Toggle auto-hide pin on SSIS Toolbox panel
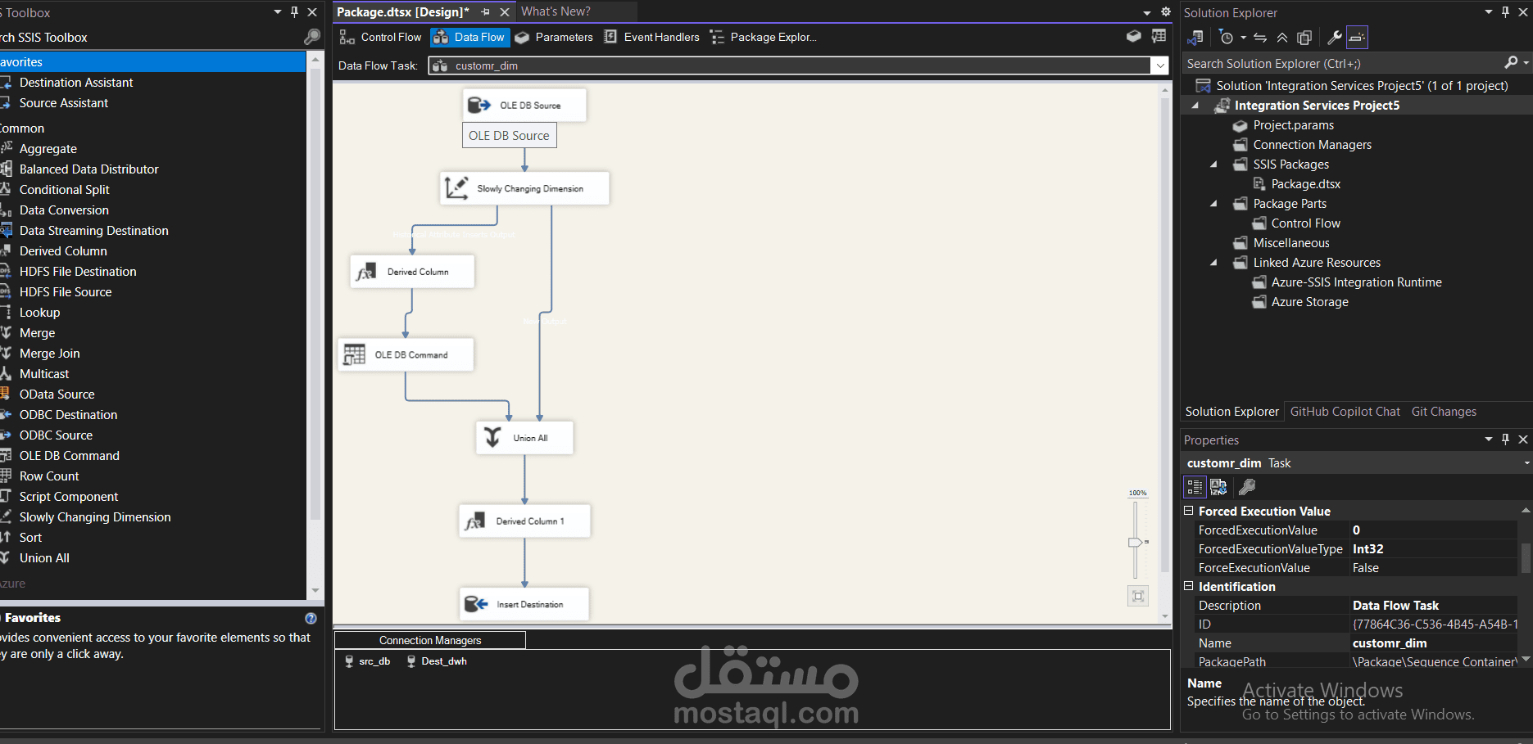Viewport: 1533px width, 744px height. click(x=295, y=12)
